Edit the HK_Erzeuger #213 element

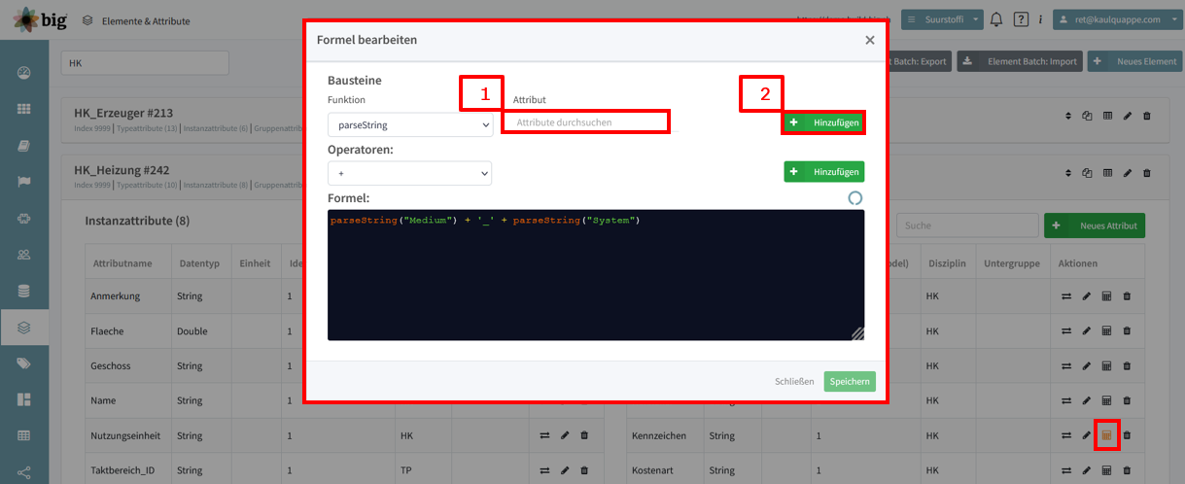[x=1128, y=116]
